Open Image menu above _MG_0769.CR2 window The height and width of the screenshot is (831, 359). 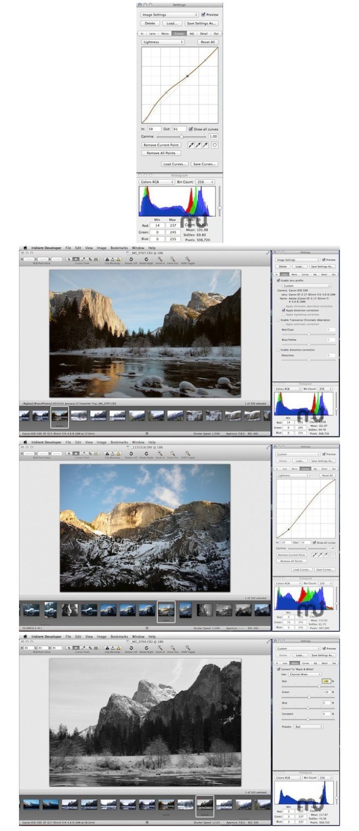pyautogui.click(x=102, y=636)
